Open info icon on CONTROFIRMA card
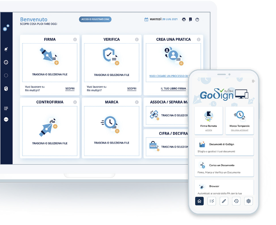276x225 pixels. [x=75, y=102]
